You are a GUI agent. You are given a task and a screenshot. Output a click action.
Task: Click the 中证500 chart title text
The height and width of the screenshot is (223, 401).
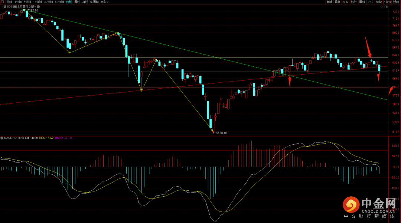[x=19, y=7]
